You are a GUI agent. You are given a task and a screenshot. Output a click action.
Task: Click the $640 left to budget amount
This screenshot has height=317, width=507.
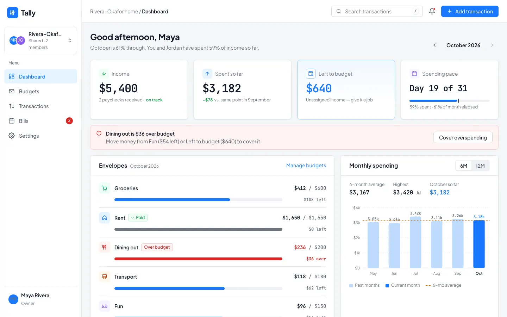(x=319, y=88)
